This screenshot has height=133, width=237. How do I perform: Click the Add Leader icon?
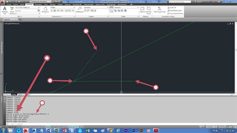(x=85, y=11)
